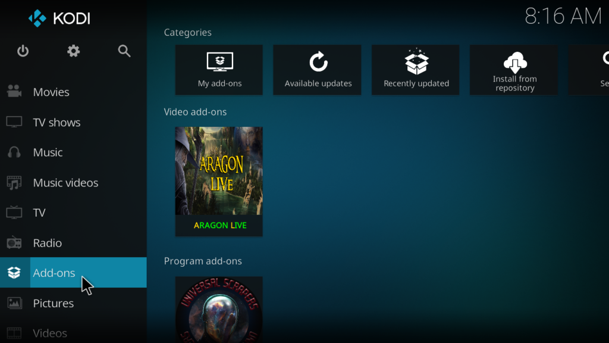609x343 pixels.
Task: Click the Install from repository cloud icon
Action: click(515, 62)
